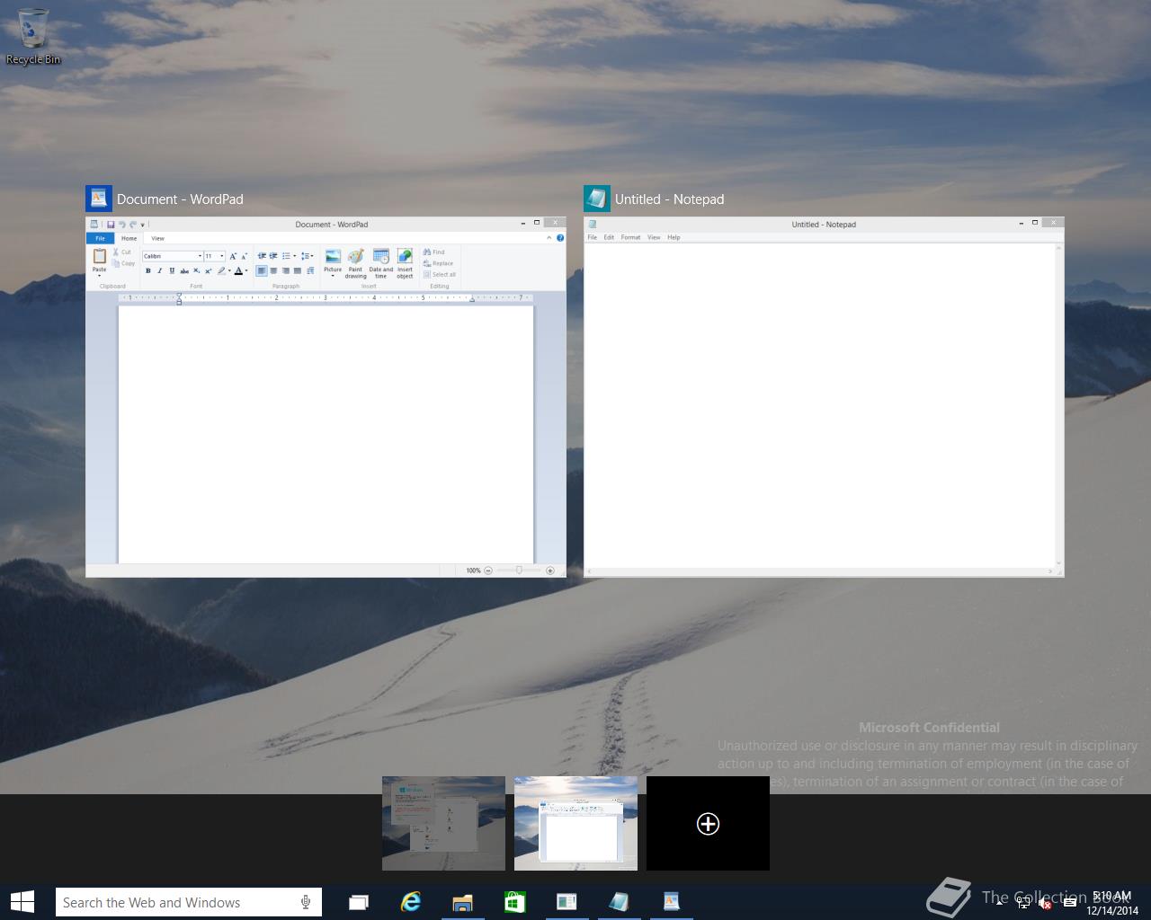Open File Explorer from the taskbar
This screenshot has width=1151, height=920.
(x=462, y=902)
